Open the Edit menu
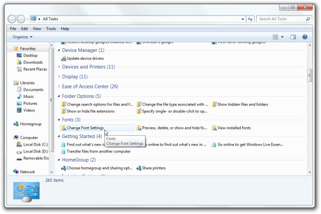 (x=24, y=29)
